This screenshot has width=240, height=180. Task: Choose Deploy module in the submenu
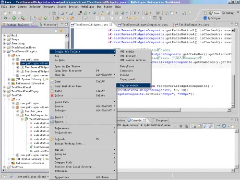[x=133, y=85]
